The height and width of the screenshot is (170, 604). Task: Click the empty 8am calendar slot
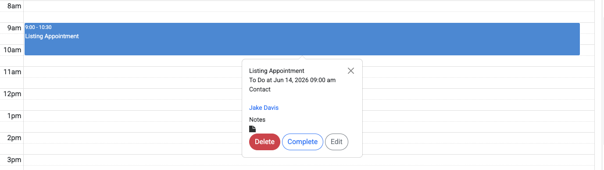tap(308, 11)
